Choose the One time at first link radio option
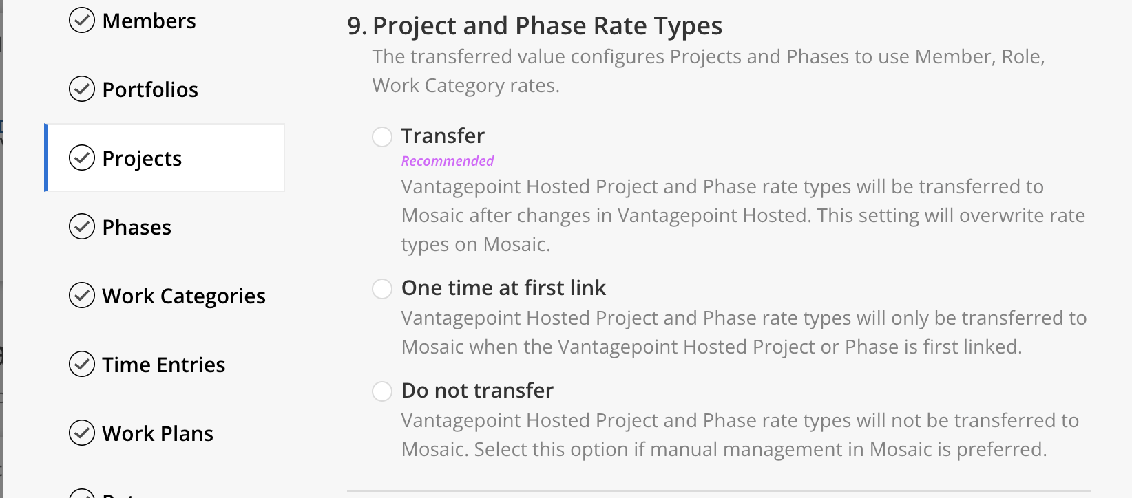 pyautogui.click(x=382, y=288)
